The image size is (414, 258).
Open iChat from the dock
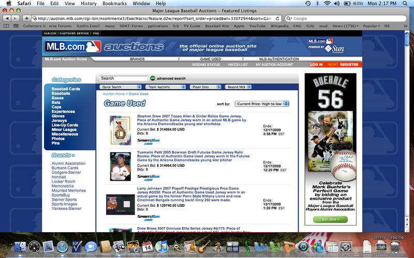point(91,247)
